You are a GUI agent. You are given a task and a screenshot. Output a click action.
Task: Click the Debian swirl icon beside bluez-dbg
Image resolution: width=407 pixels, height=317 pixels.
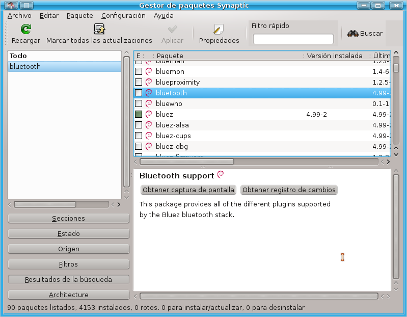click(149, 146)
